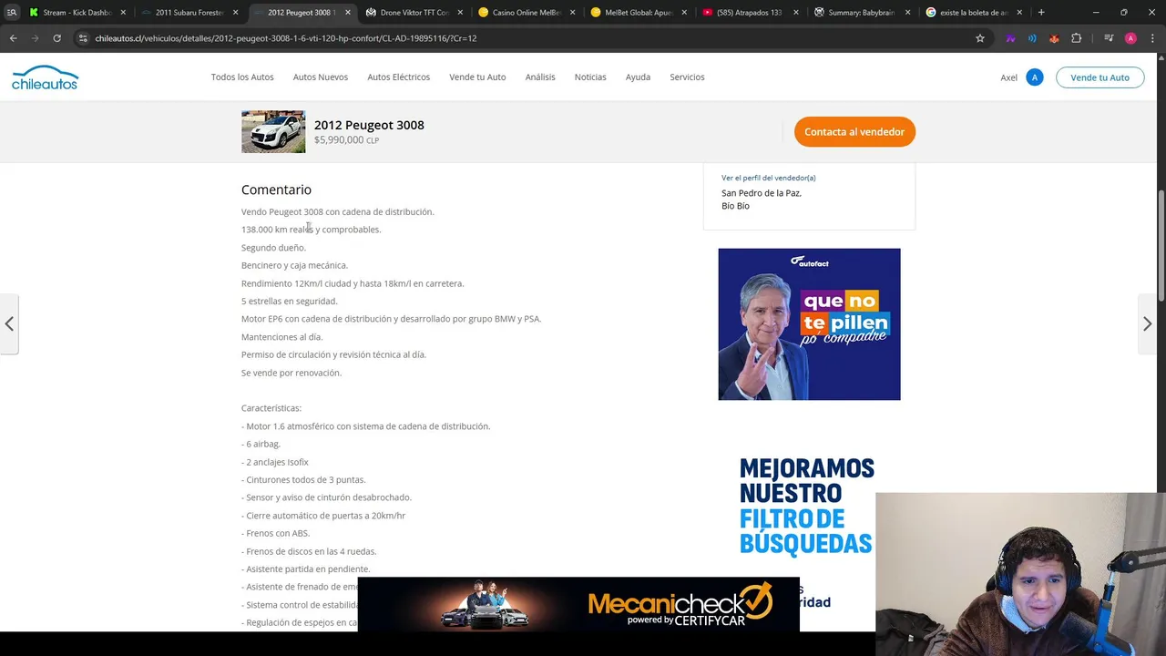Click 'San Pedro de la Paz' location text
1166x656 pixels.
(762, 193)
